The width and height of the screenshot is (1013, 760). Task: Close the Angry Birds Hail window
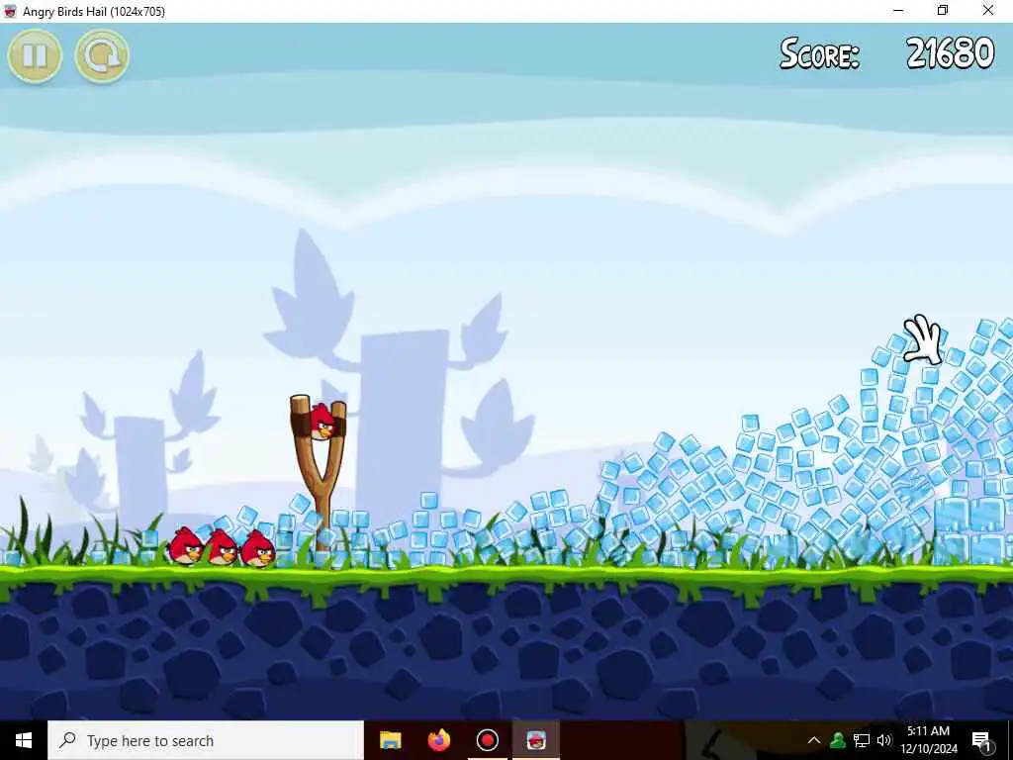[988, 11]
